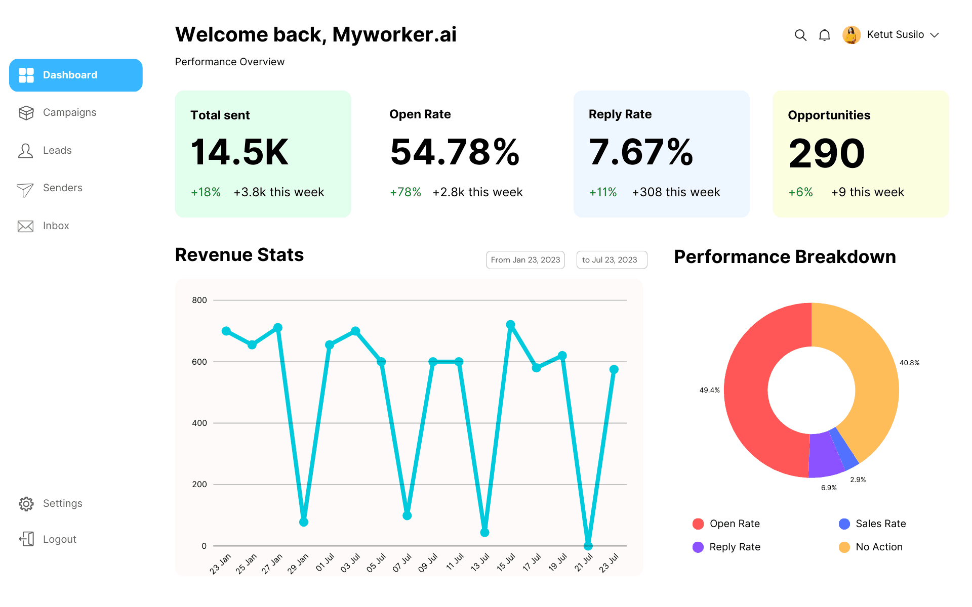Click the red Open Rate legend swatch

(x=698, y=524)
